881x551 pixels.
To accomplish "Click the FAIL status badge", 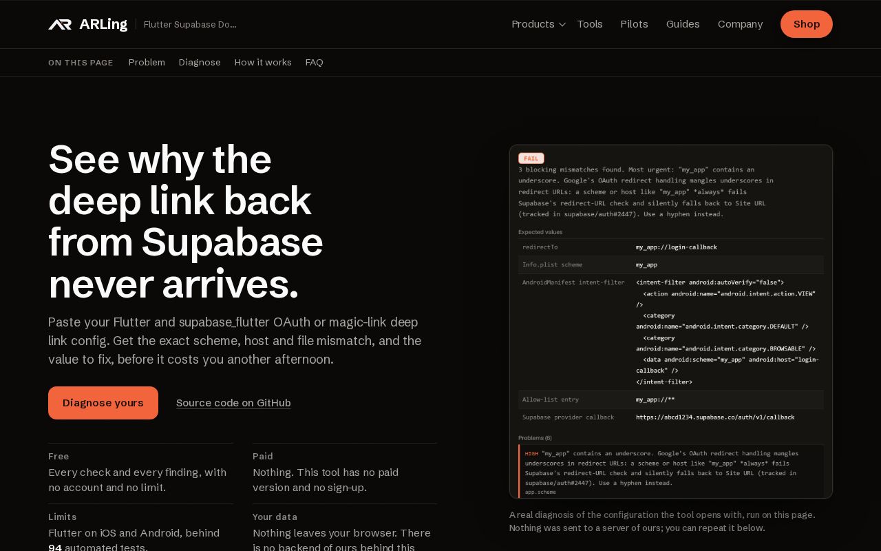I will pyautogui.click(x=531, y=158).
